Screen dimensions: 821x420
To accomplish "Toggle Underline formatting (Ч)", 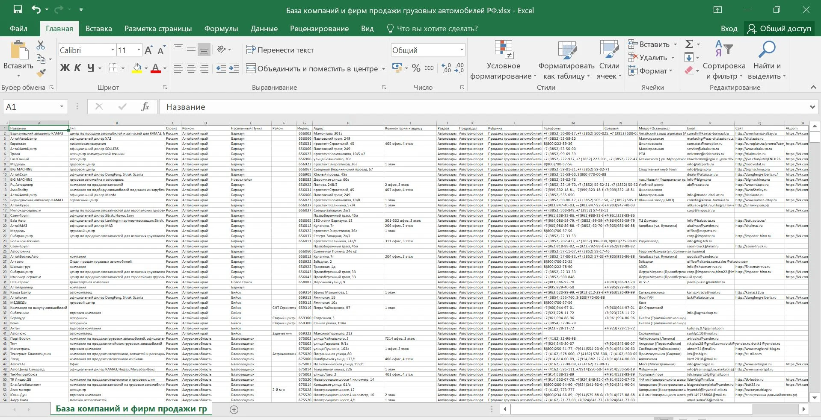I will point(90,68).
